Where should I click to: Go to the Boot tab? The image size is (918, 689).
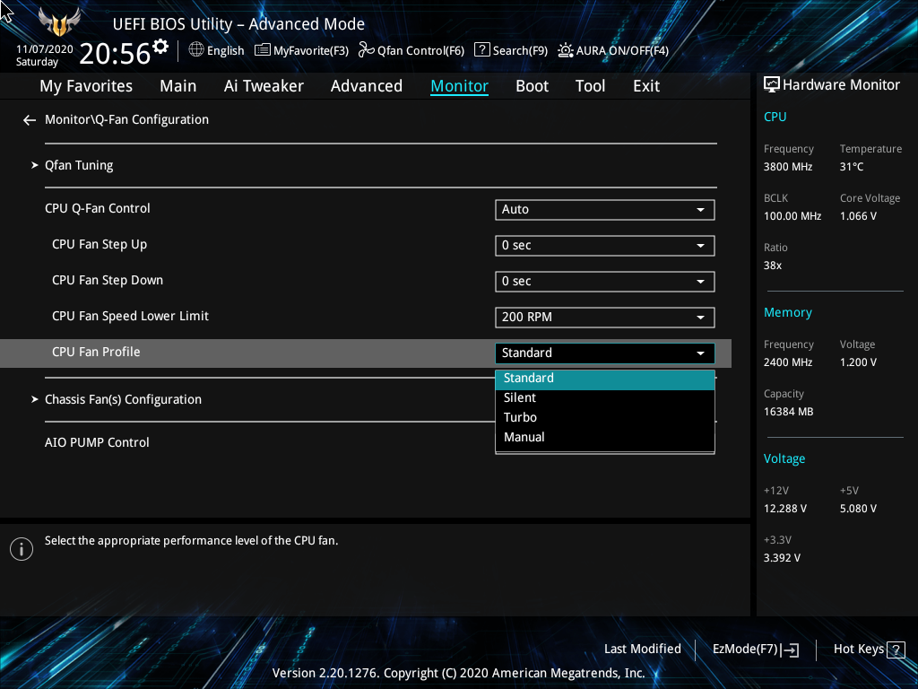pyautogui.click(x=532, y=86)
